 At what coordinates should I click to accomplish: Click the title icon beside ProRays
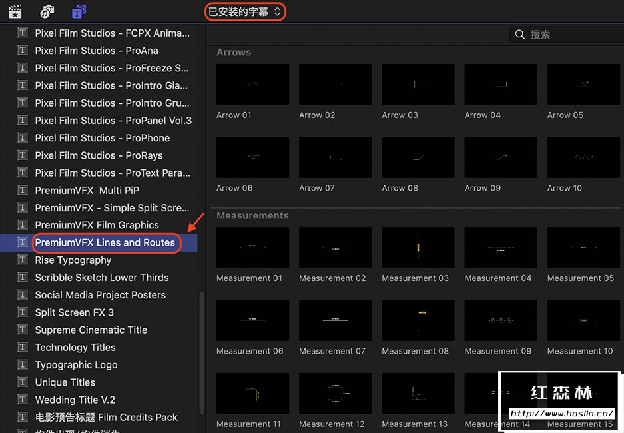click(x=23, y=155)
